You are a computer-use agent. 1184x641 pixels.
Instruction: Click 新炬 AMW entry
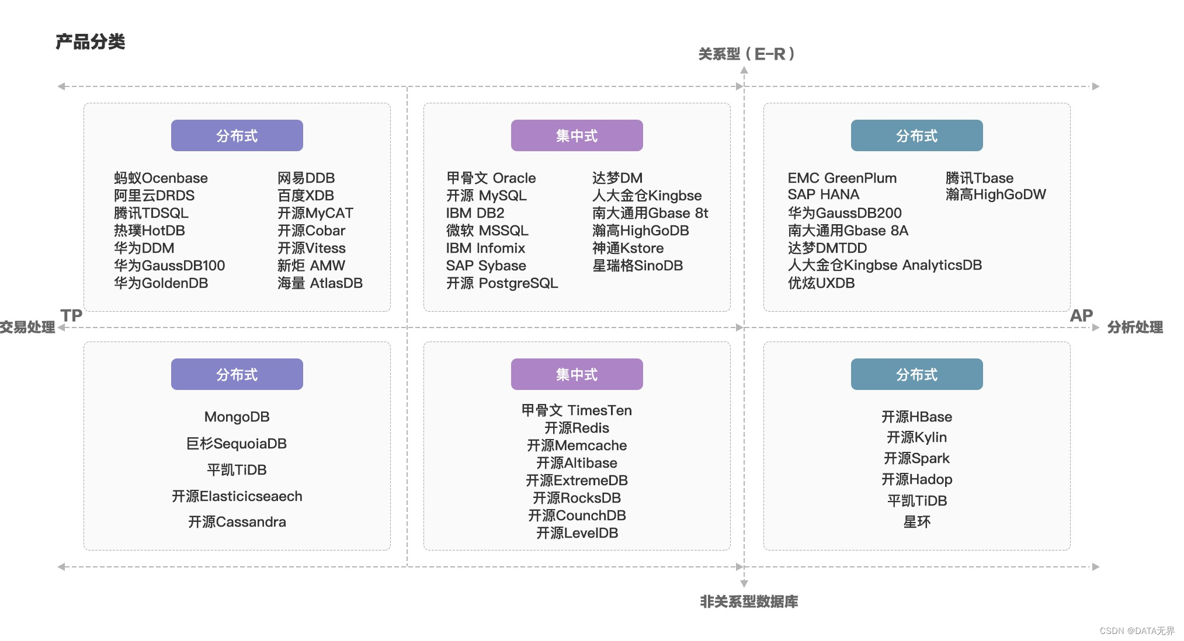click(x=311, y=266)
